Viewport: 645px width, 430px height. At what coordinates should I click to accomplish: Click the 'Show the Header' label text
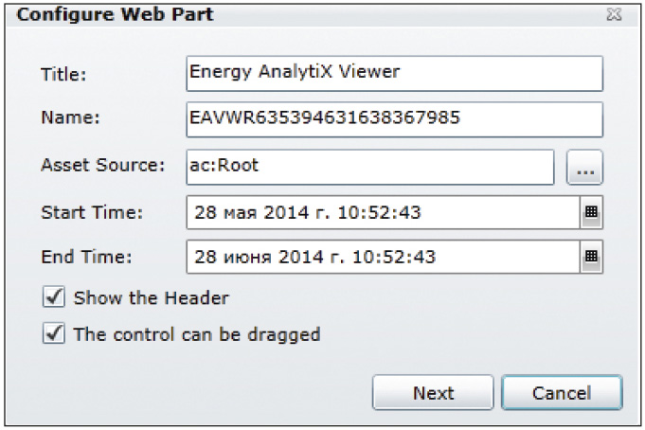click(x=151, y=297)
